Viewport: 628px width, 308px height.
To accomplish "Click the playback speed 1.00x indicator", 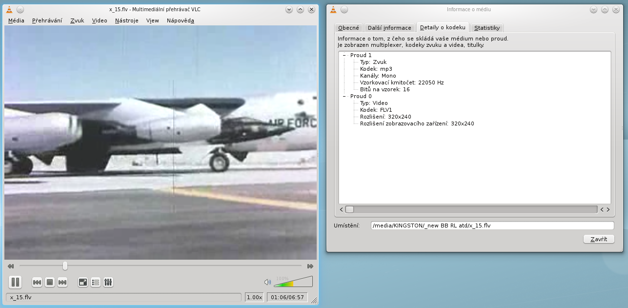I will pos(254,297).
